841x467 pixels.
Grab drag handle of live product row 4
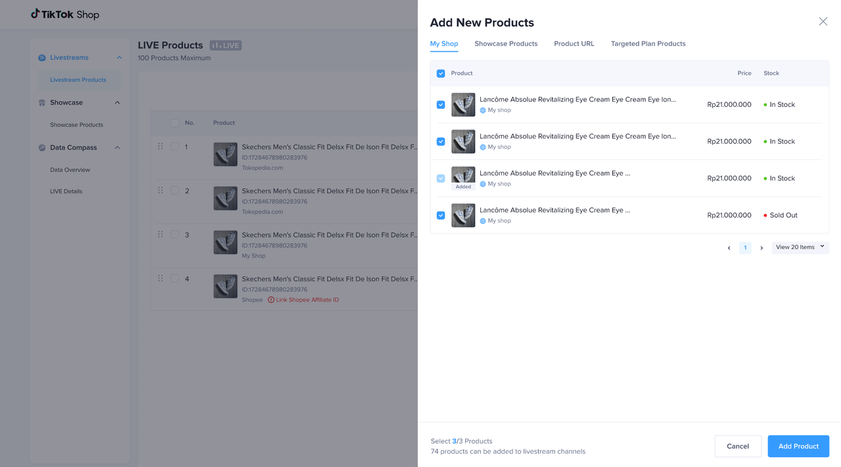(x=160, y=278)
